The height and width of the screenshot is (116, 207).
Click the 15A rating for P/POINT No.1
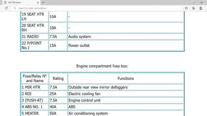58,45
